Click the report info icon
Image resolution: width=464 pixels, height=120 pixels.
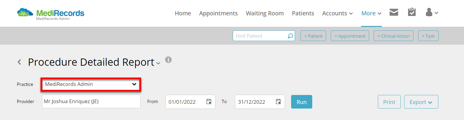point(168,59)
